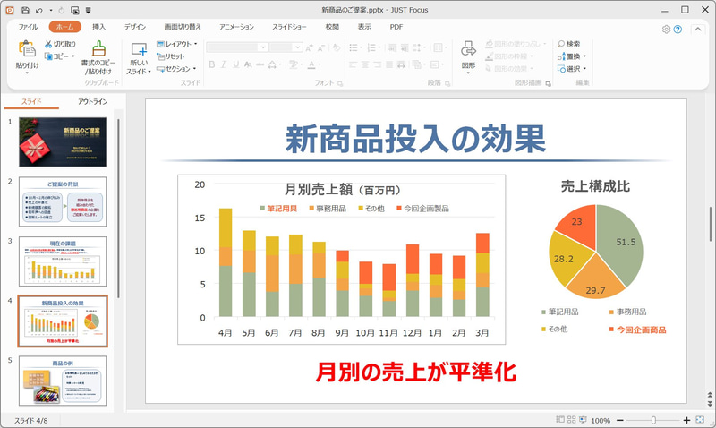Switch to normal view in status bar
The width and height of the screenshot is (716, 428).
pyautogui.click(x=560, y=419)
